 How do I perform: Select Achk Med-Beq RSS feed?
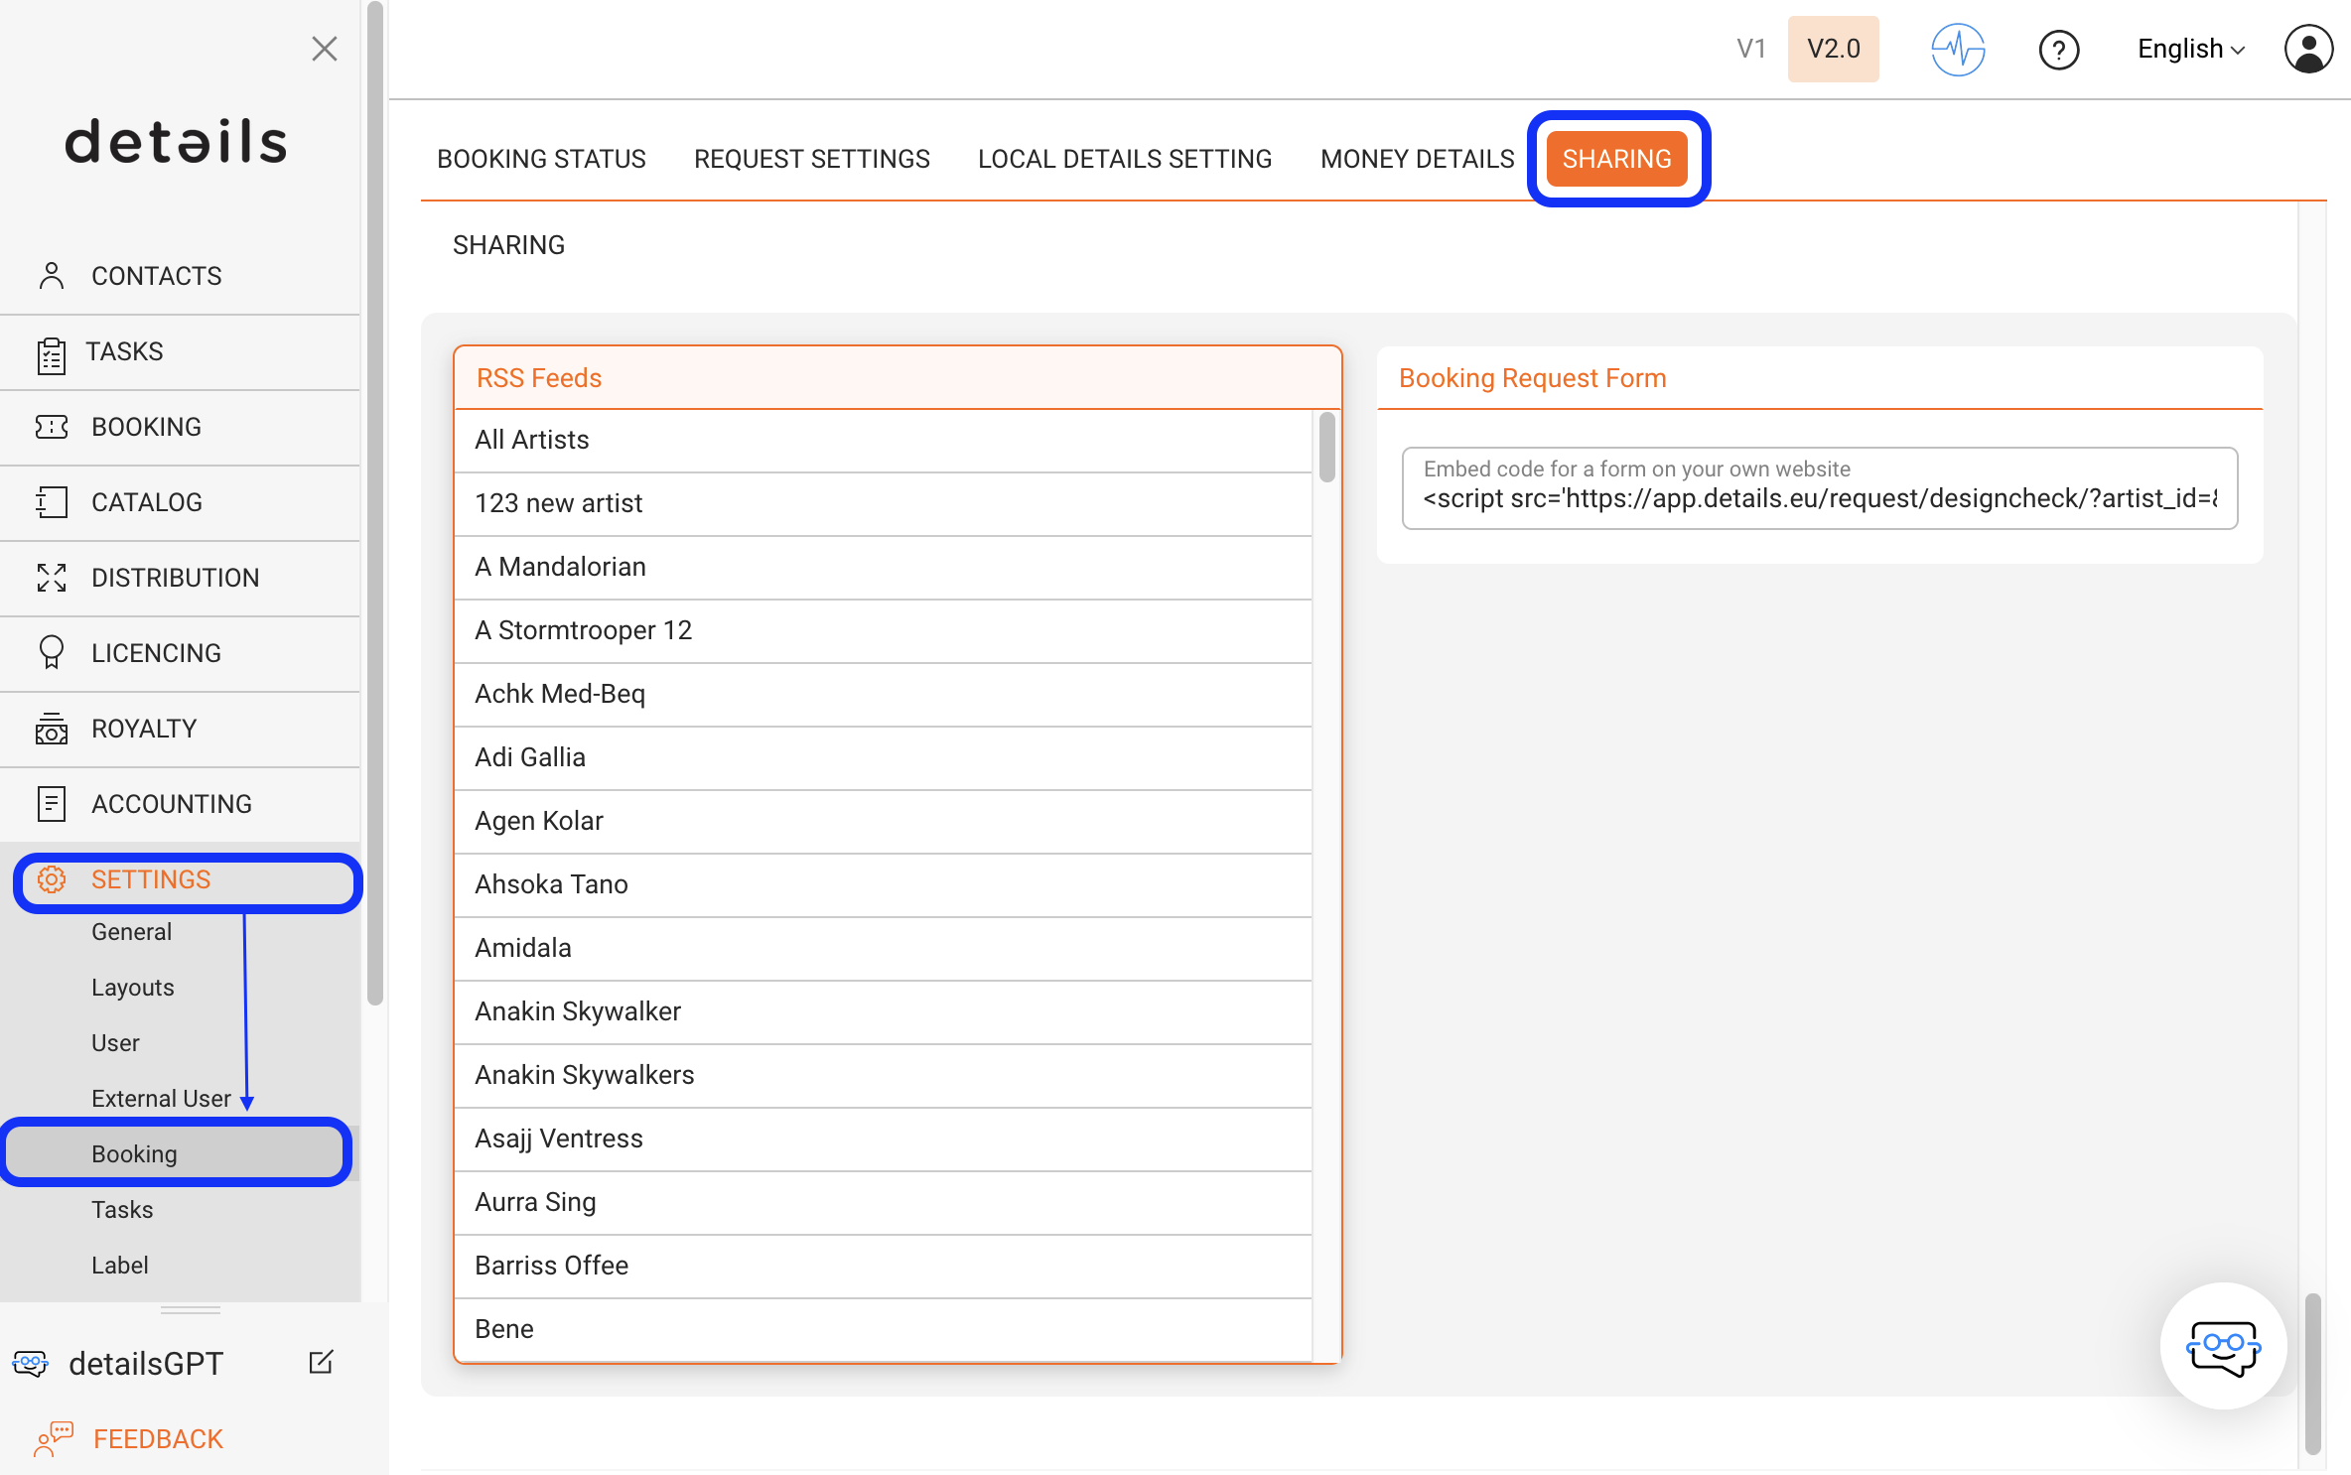coord(883,694)
